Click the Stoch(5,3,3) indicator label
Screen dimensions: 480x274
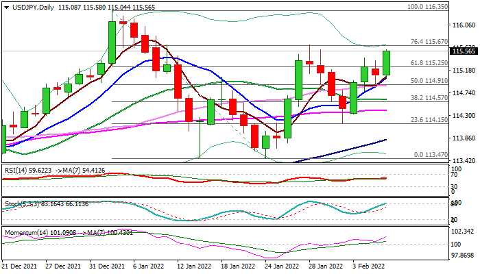(22, 205)
